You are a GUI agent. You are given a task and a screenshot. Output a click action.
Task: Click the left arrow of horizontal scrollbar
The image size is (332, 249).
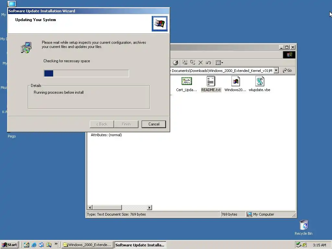[x=90, y=207]
